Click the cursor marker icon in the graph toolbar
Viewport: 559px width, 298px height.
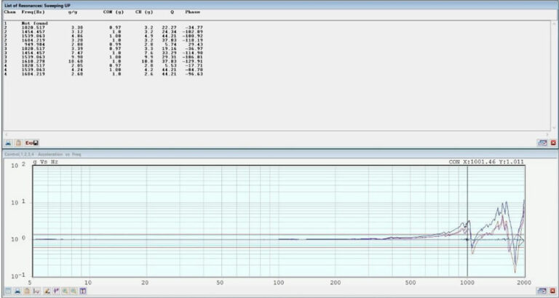click(56, 291)
